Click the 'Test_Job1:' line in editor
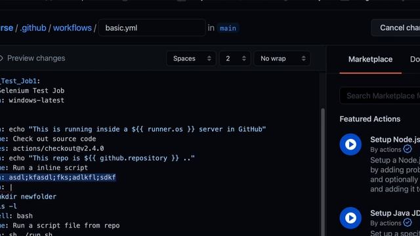Viewport: 420px width, 236px height. 20,81
